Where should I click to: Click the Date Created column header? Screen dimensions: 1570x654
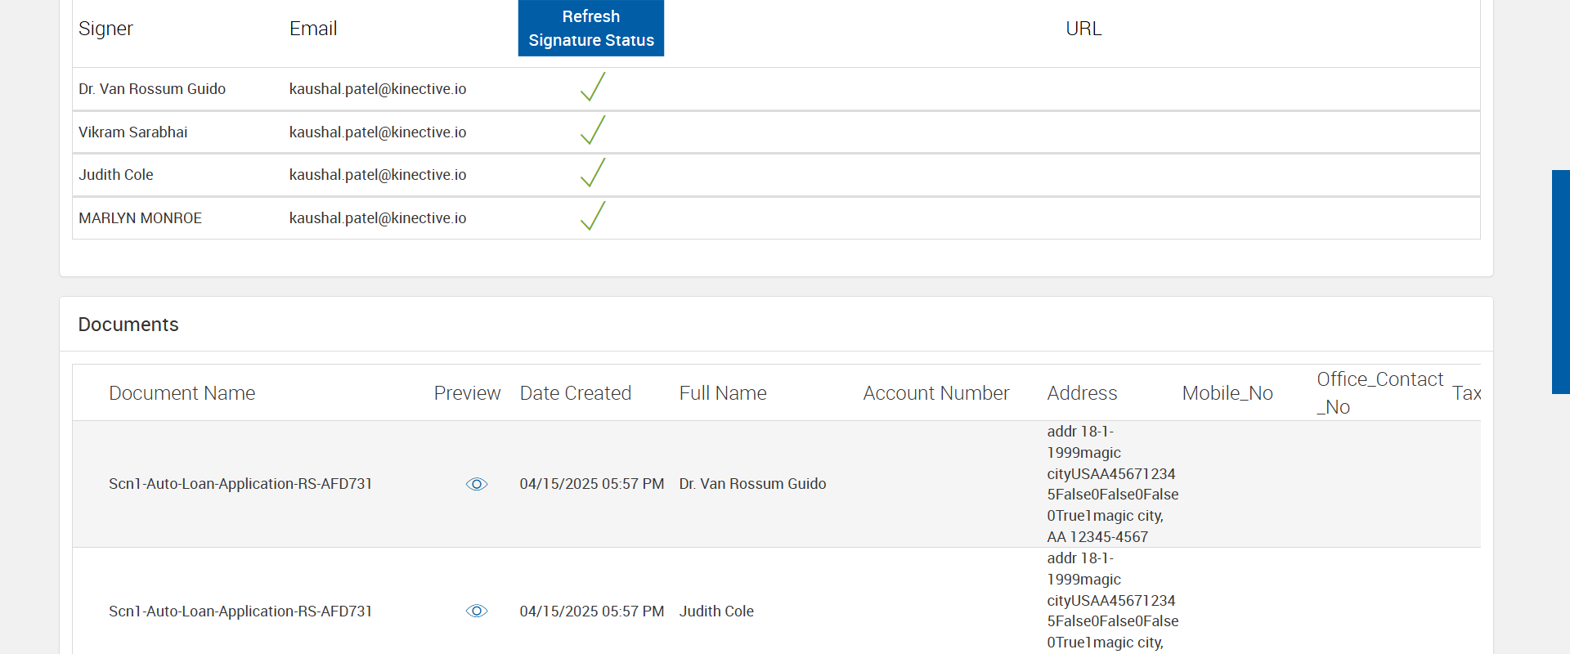coord(575,393)
